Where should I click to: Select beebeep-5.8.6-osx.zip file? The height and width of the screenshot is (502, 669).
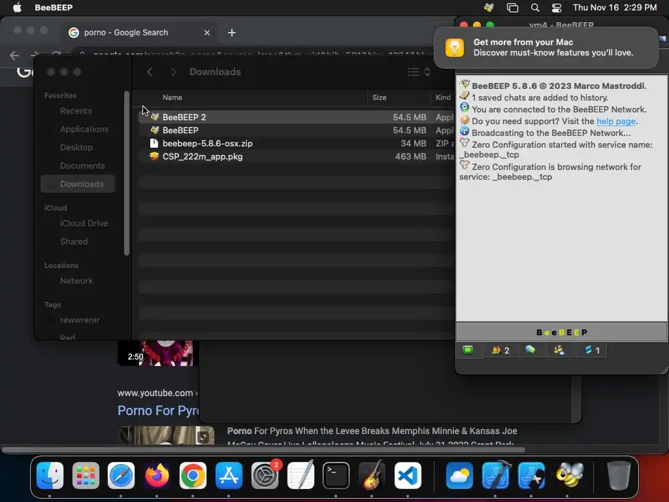point(296,143)
